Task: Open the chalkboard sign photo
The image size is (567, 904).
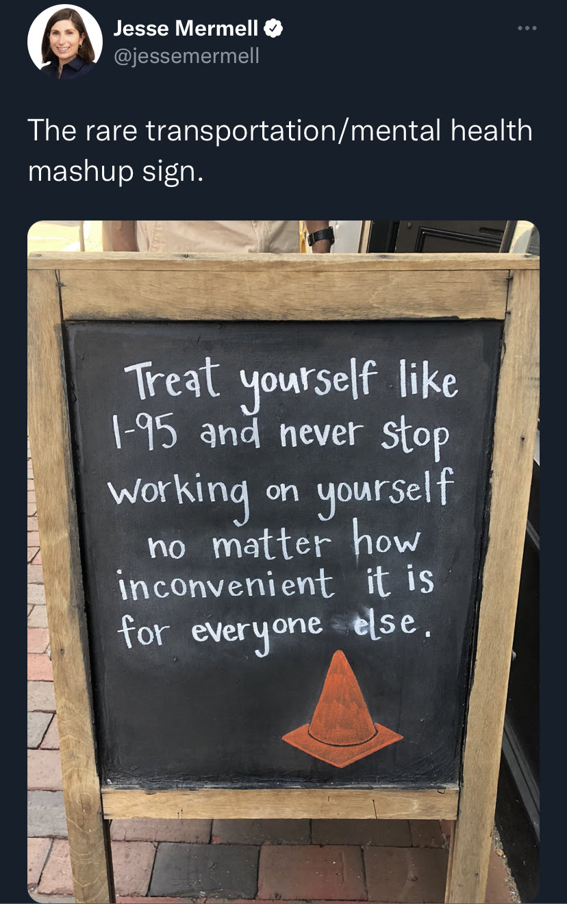Action: tap(283, 562)
